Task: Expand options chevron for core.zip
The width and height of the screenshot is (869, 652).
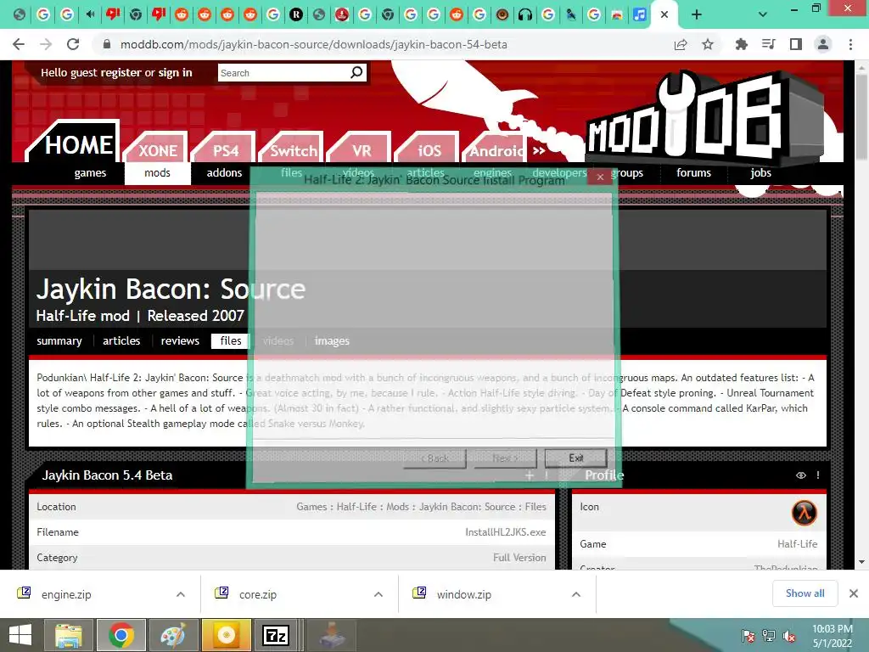Action: click(x=378, y=594)
